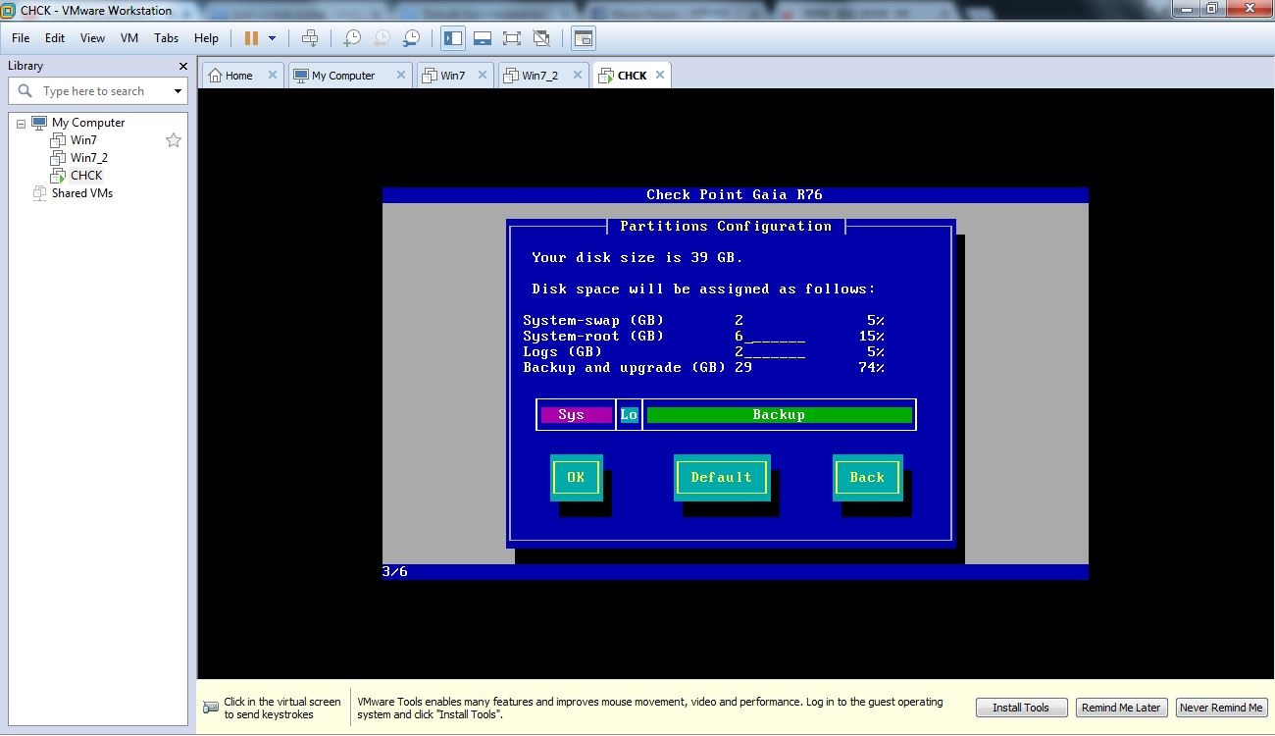Click the Never Remind Me button
This screenshot has width=1275, height=736.
[1221, 708]
